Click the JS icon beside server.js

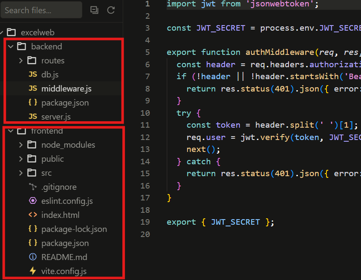[33, 116]
